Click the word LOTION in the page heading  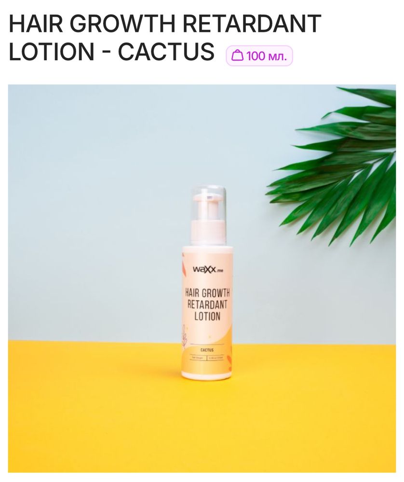51,51
